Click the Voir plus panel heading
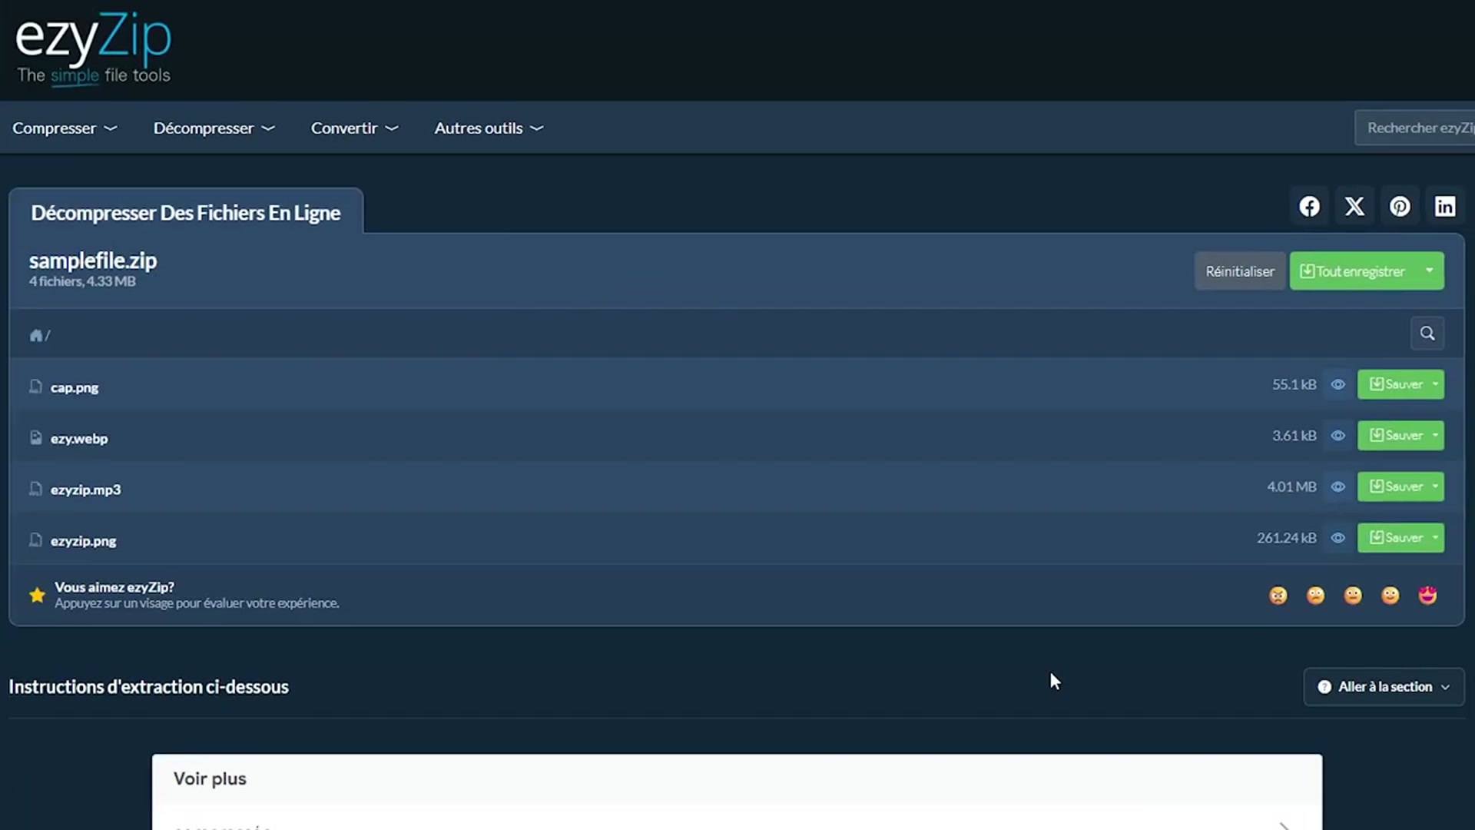 pos(210,779)
